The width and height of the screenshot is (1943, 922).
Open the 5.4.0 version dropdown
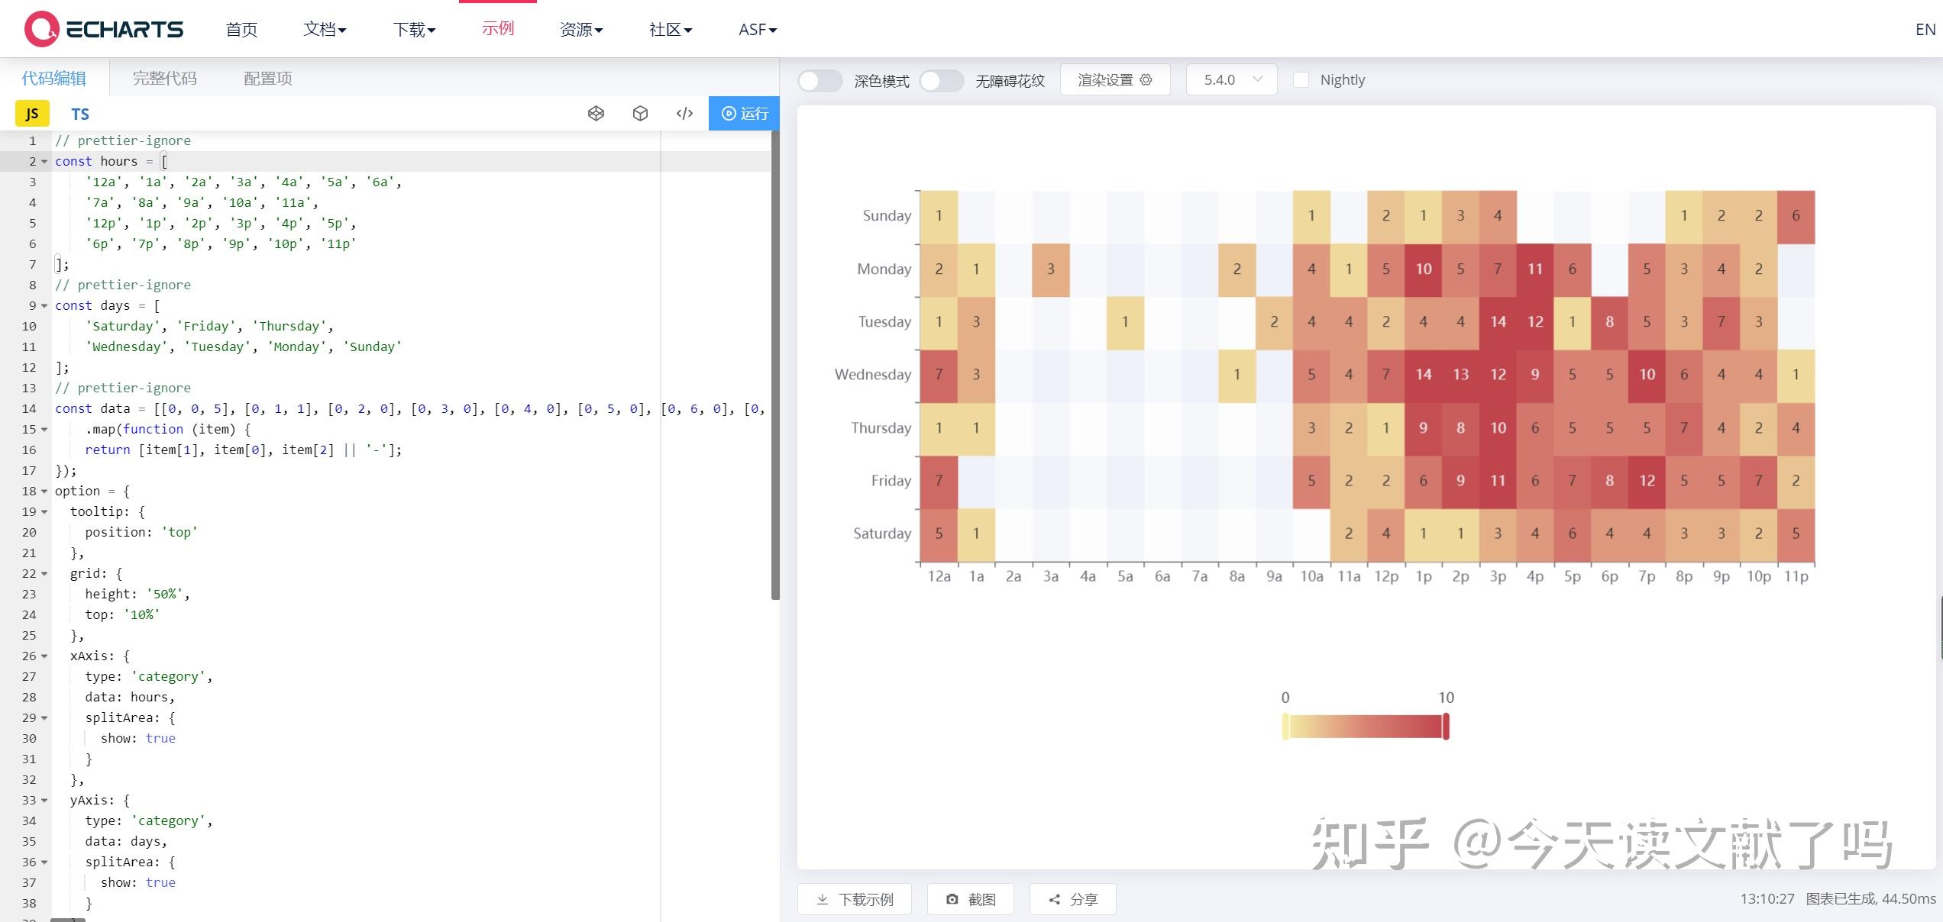coord(1230,79)
